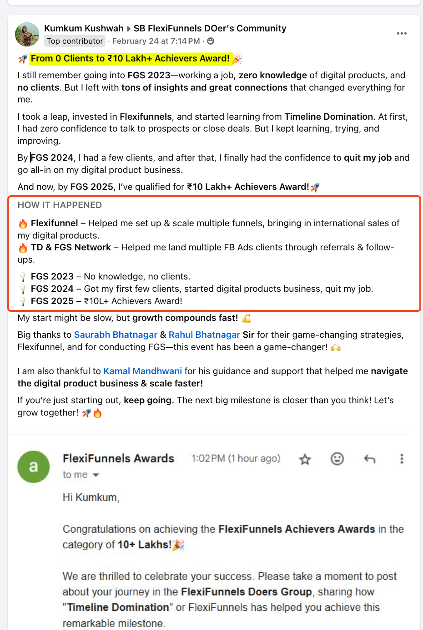Open Rahul Bhatnagar's tagged profile
Image resolution: width=423 pixels, height=630 pixels.
coord(204,335)
